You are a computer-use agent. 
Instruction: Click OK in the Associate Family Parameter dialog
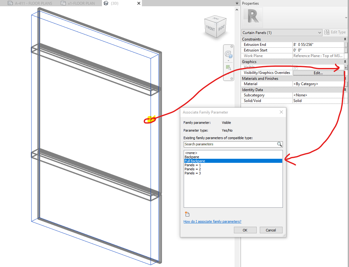[245, 230]
